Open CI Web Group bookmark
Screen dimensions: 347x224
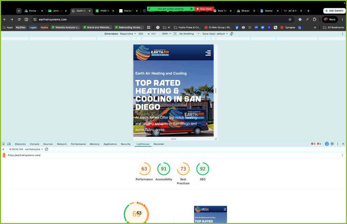point(218,27)
